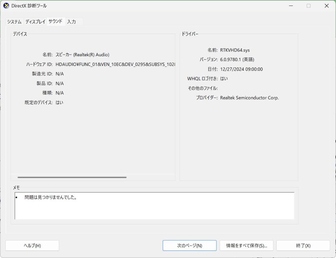The image size is (336, 258).
Task: Exit the tool with the 終了(X) button
Action: [x=303, y=245]
